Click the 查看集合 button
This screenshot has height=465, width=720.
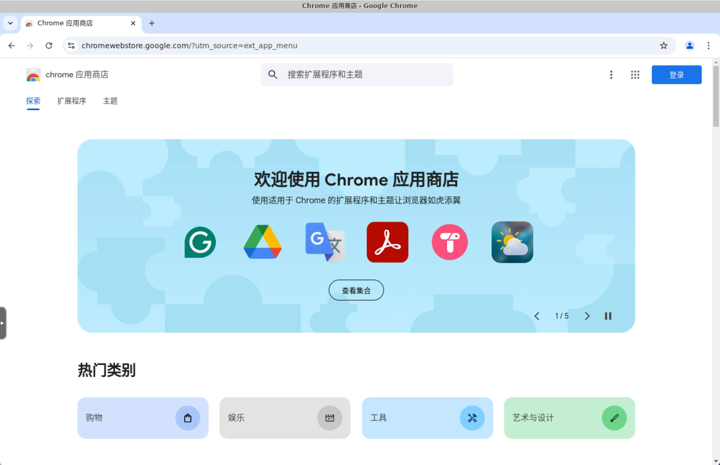coord(356,290)
